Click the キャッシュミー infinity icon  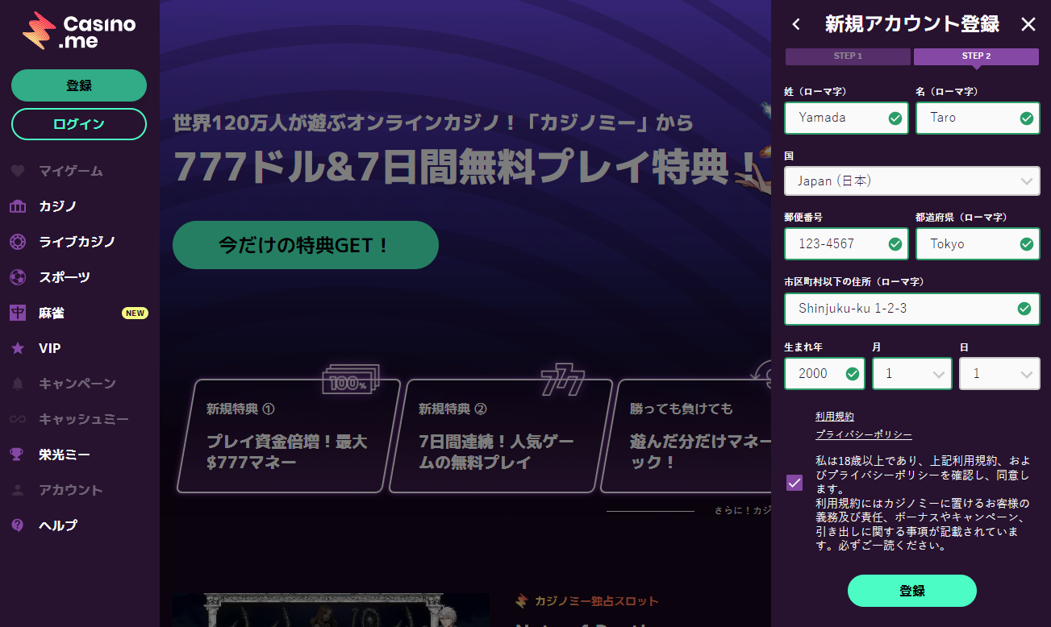coord(17,419)
